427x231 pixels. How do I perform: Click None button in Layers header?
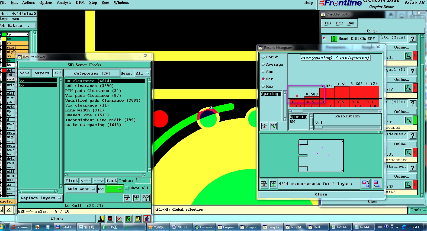coord(24,73)
